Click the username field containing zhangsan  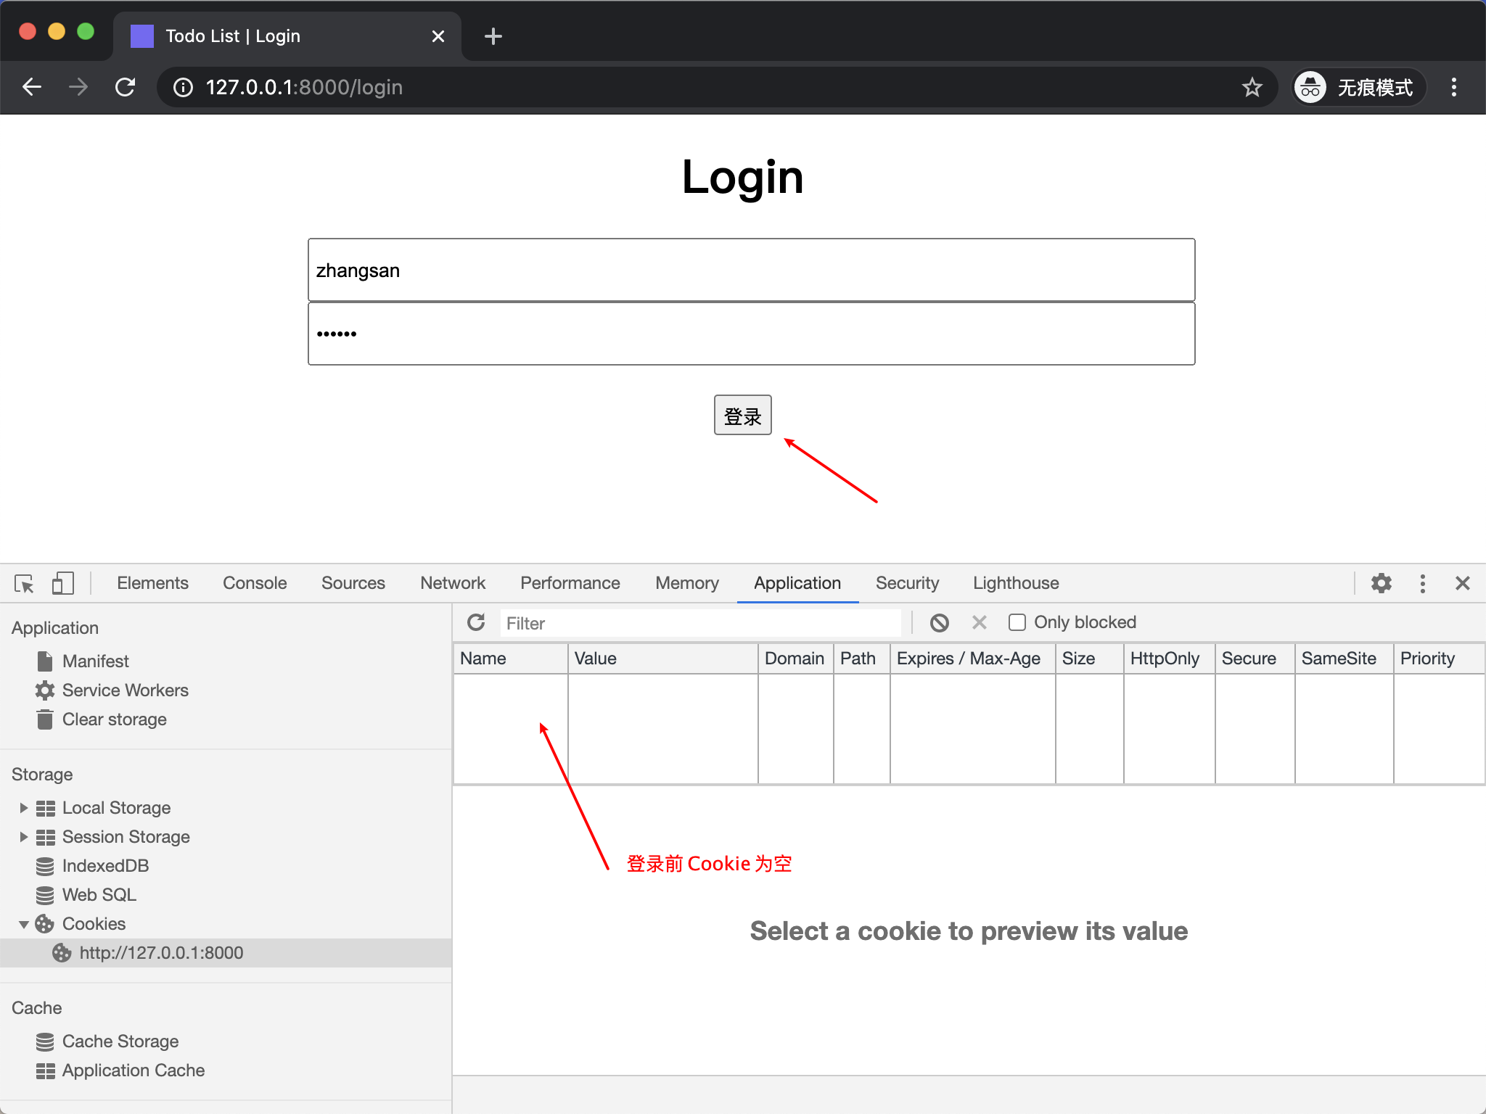pyautogui.click(x=751, y=271)
